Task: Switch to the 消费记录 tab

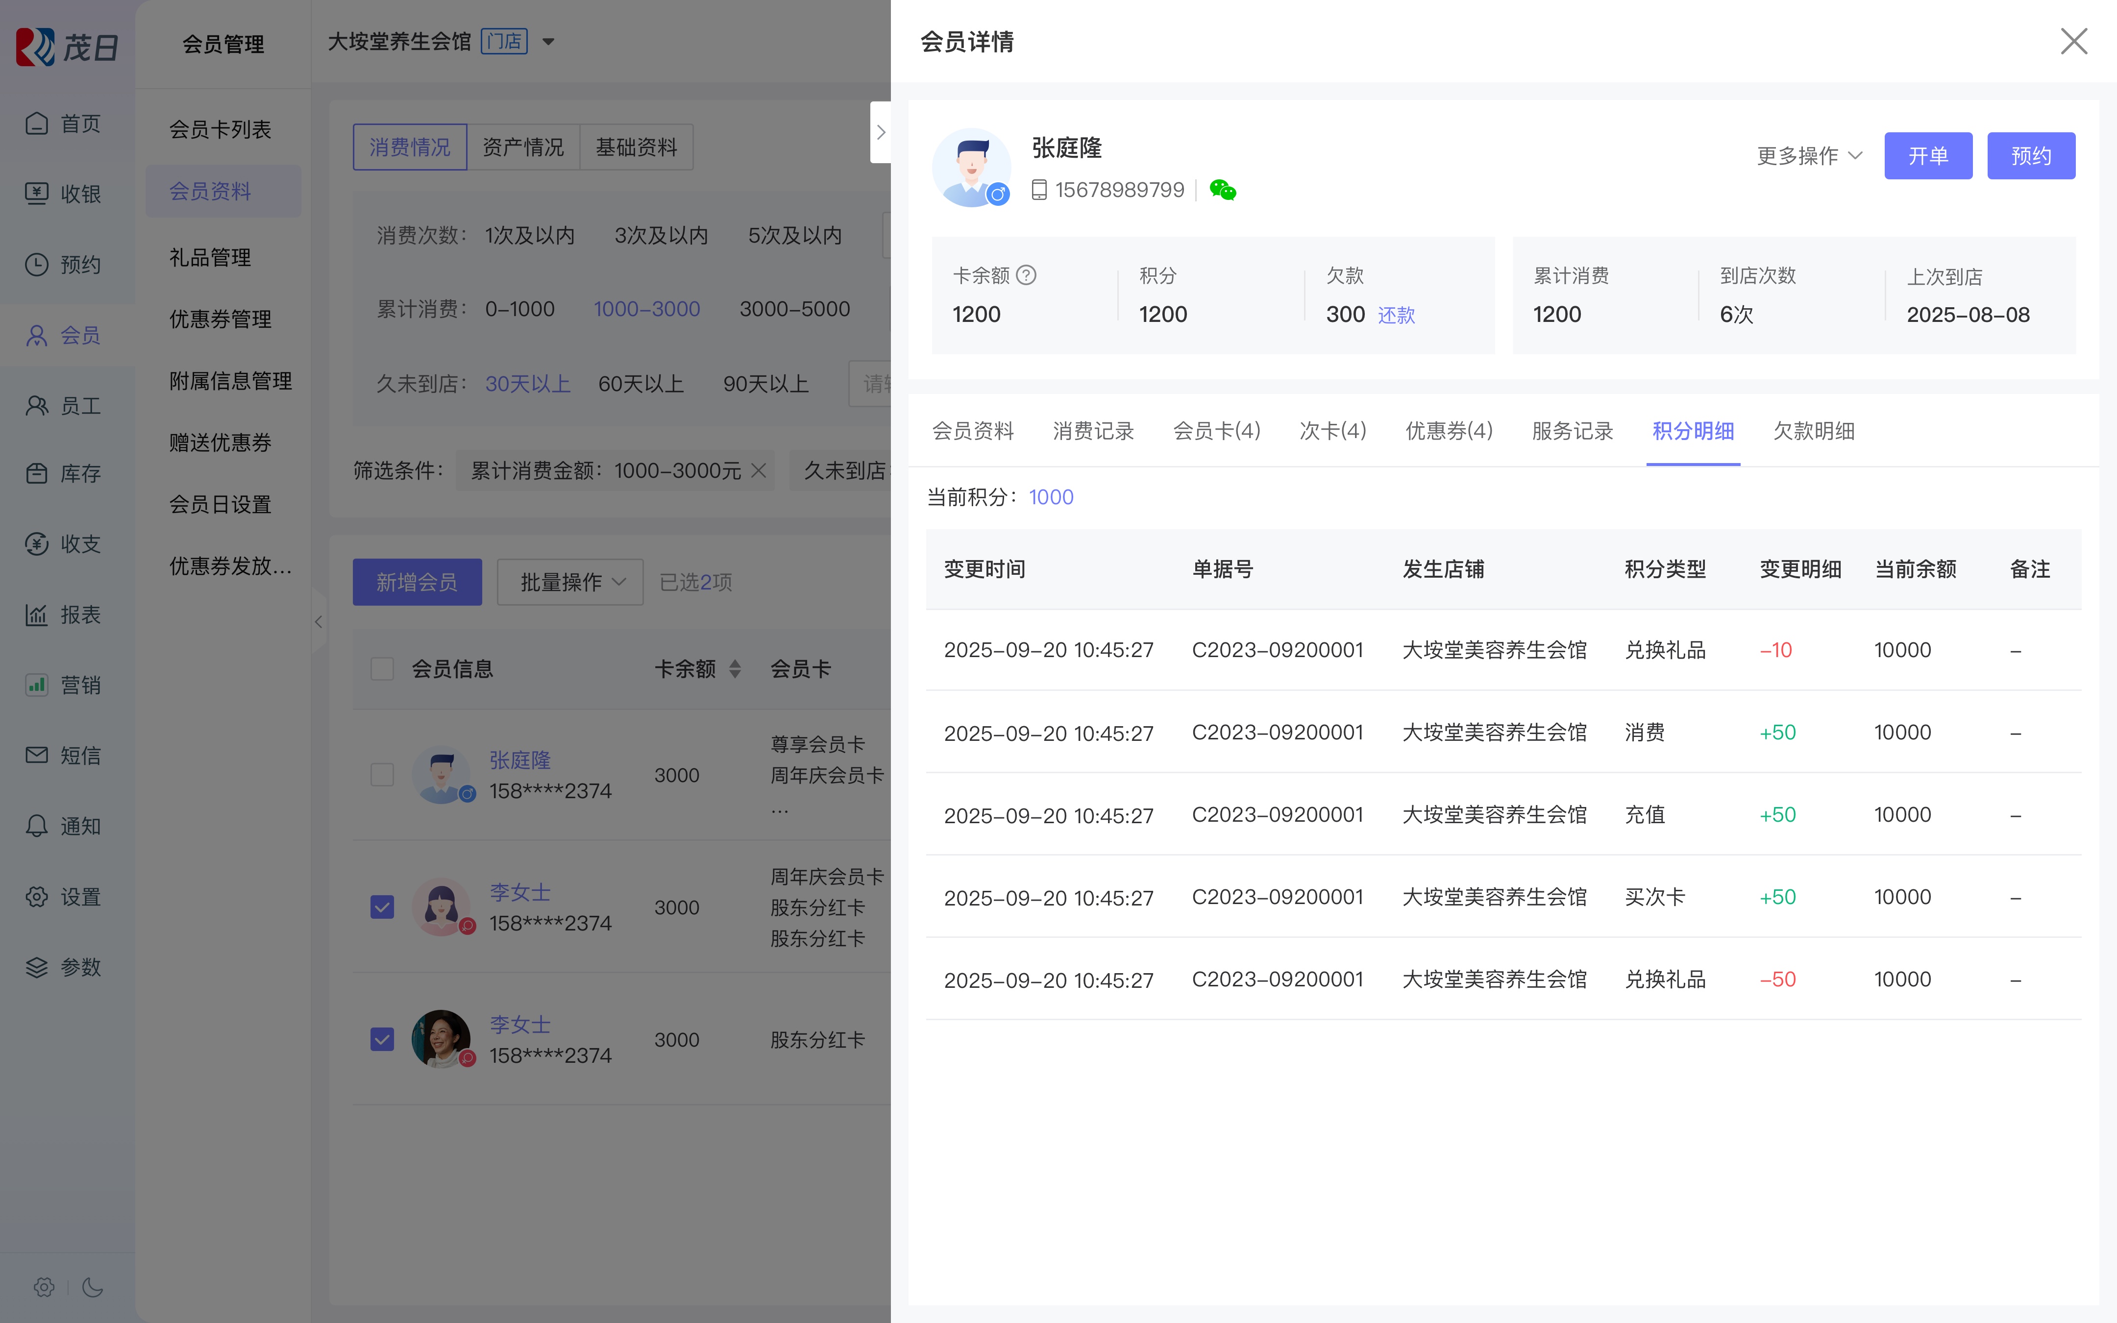Action: coord(1093,431)
